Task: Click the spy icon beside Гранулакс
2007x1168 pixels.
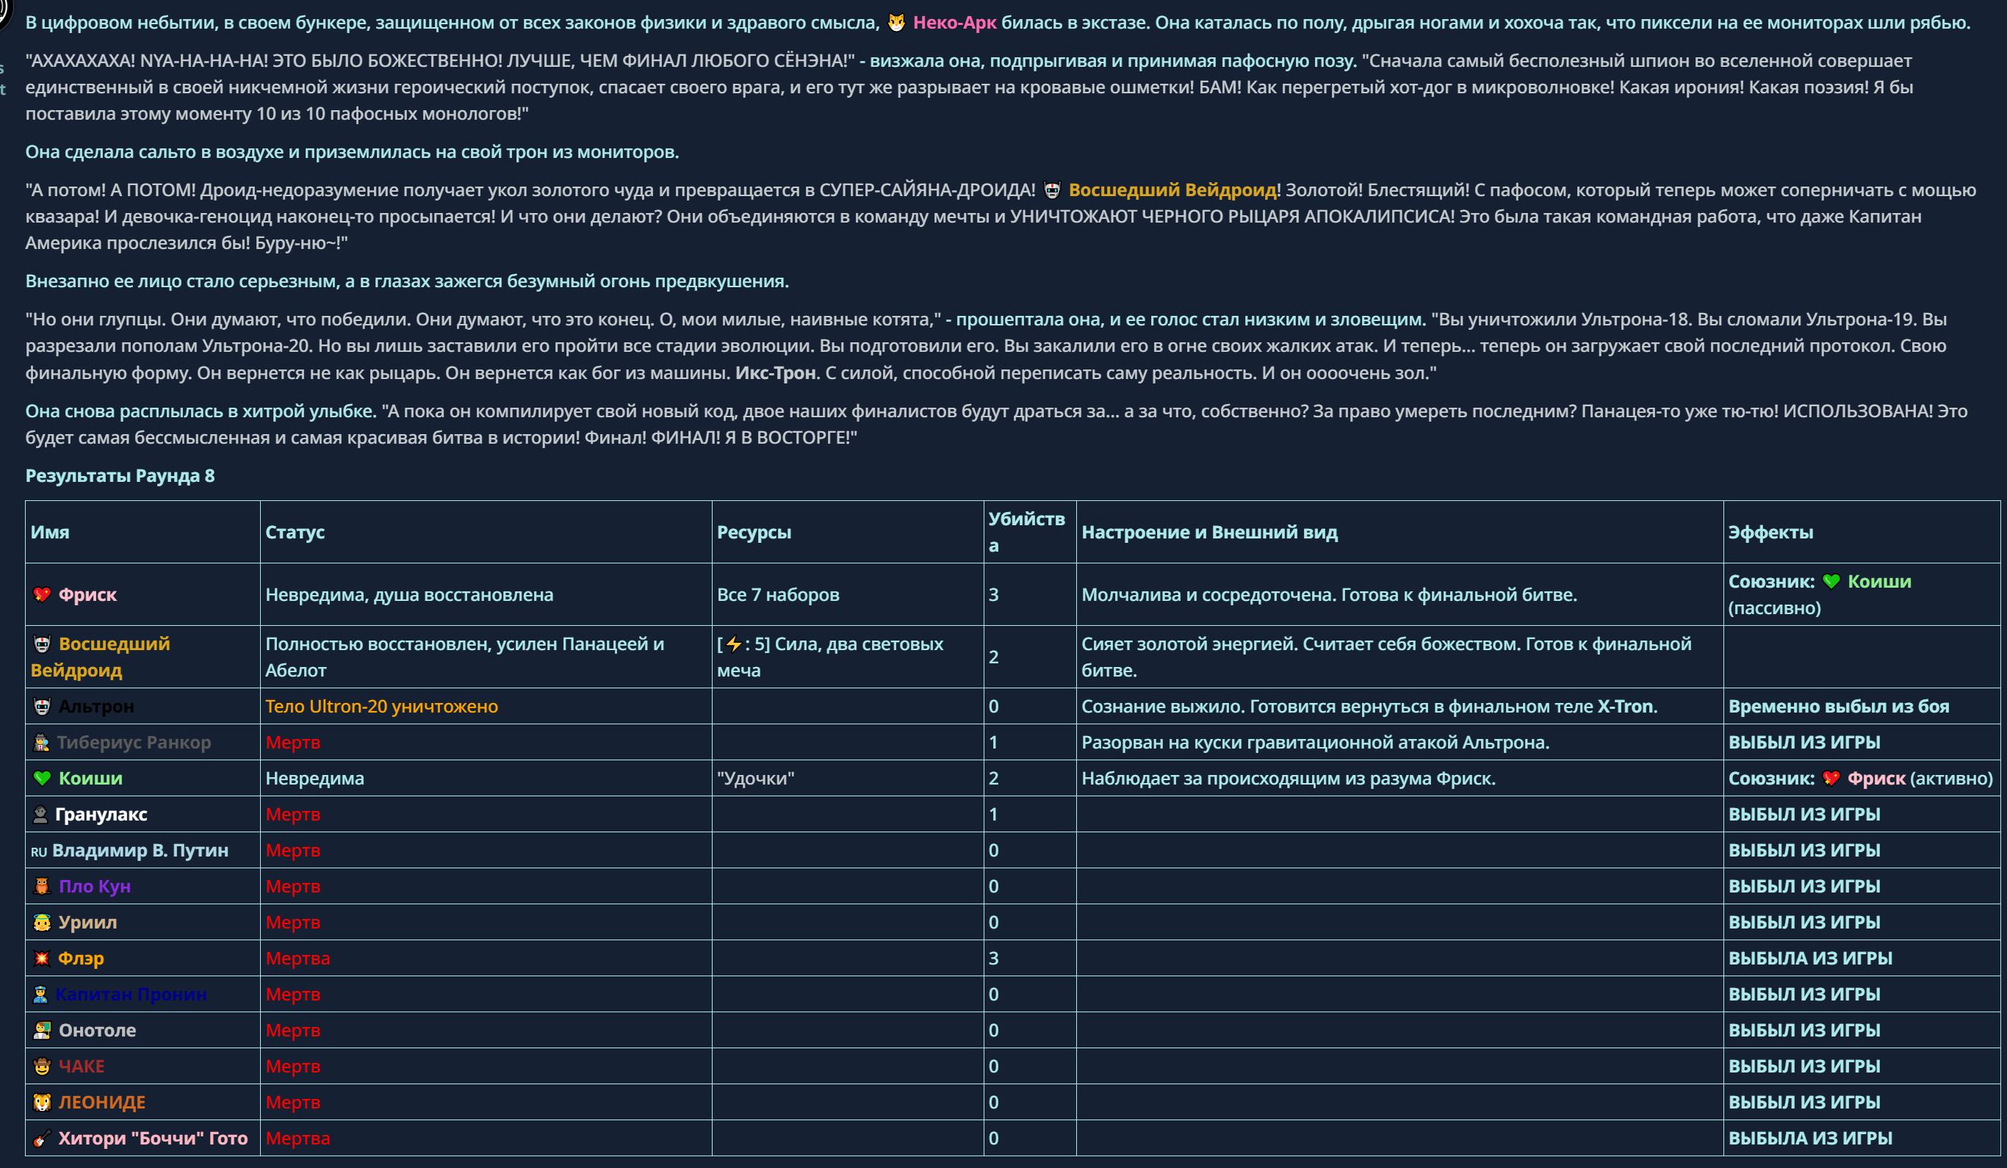Action: pyautogui.click(x=40, y=815)
